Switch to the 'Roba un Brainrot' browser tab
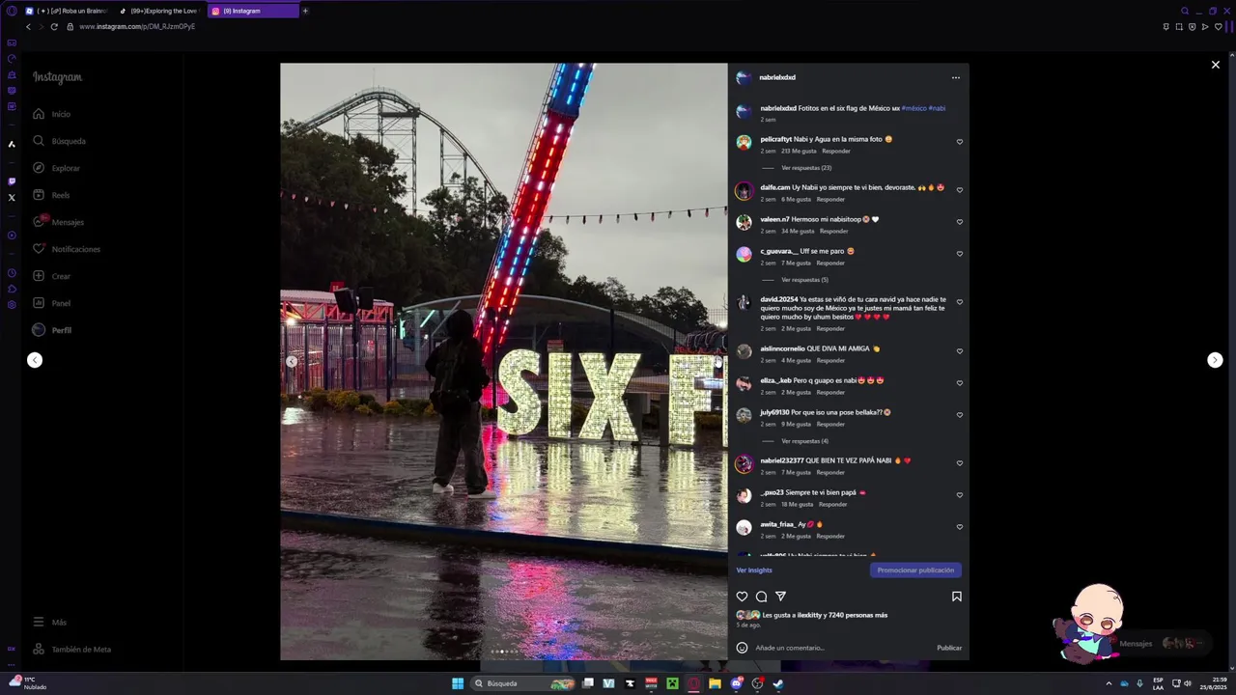Image resolution: width=1236 pixels, height=695 pixels. 66,11
